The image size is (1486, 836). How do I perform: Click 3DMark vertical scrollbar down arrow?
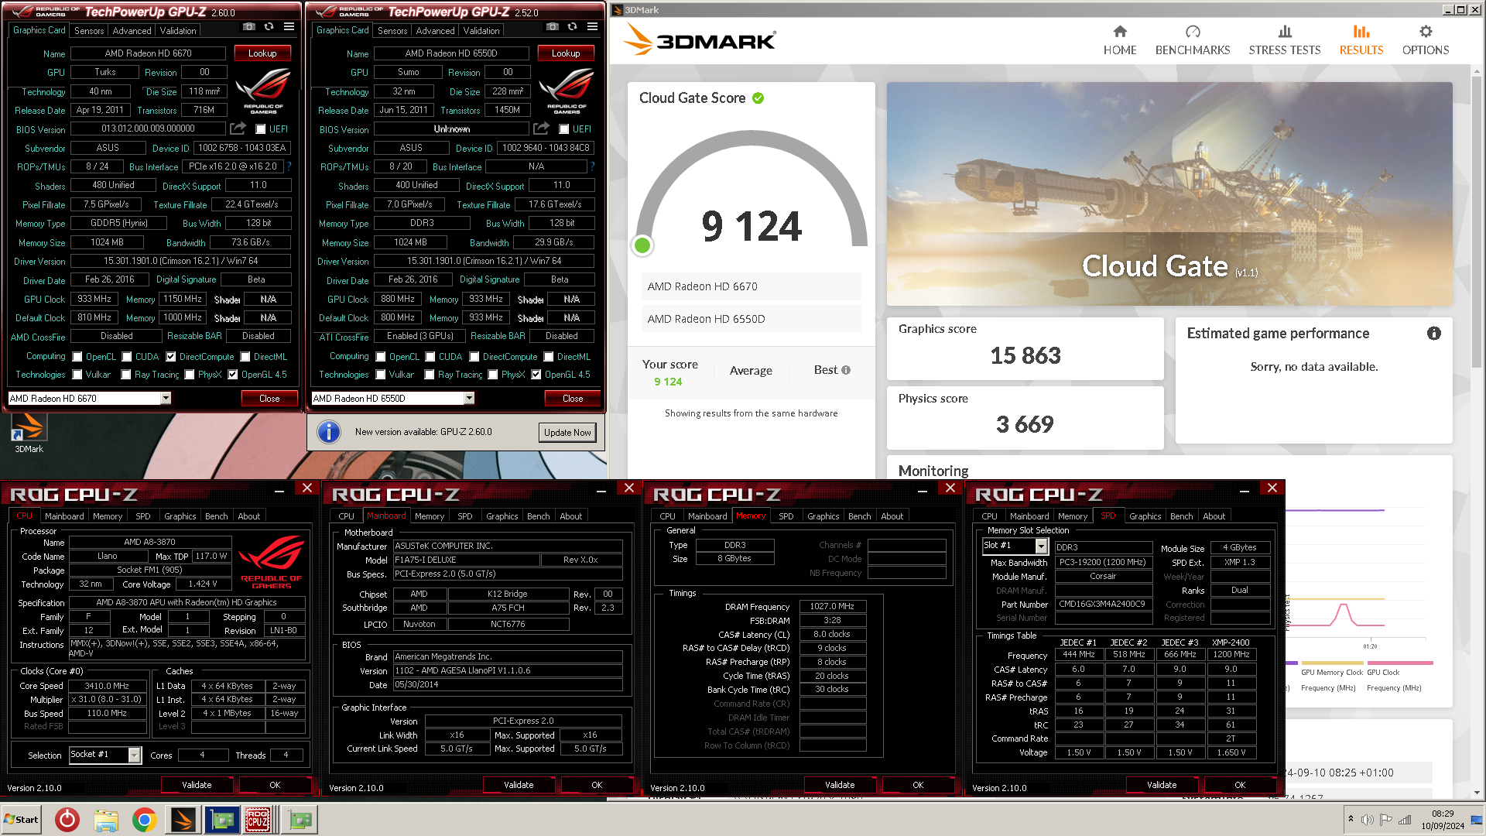pos(1477,793)
